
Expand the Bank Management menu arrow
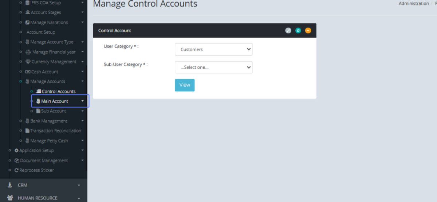coord(83,121)
